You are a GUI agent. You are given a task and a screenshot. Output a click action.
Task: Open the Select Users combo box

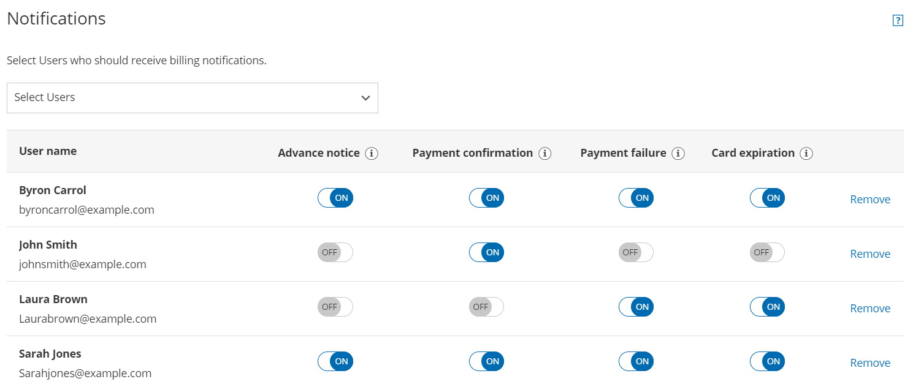193,98
